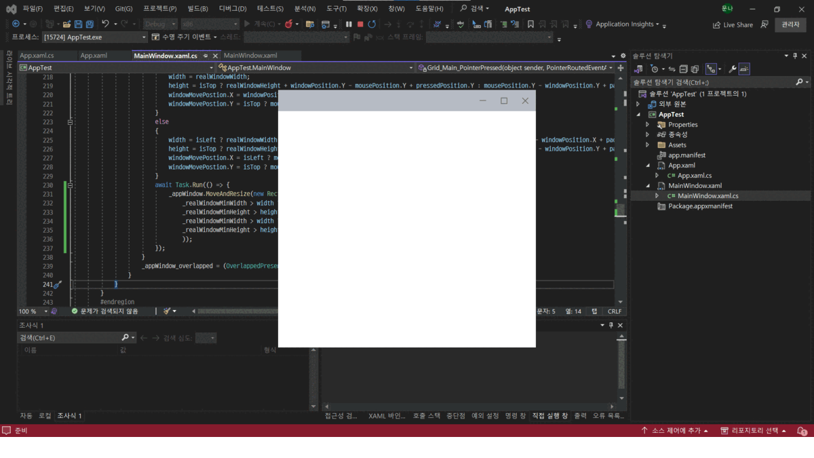
Task: Open the Git menu
Action: click(x=123, y=9)
